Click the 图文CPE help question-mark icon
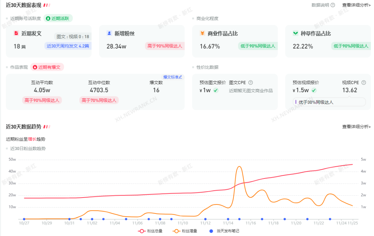This screenshot has height=236, width=374. tap(250, 82)
